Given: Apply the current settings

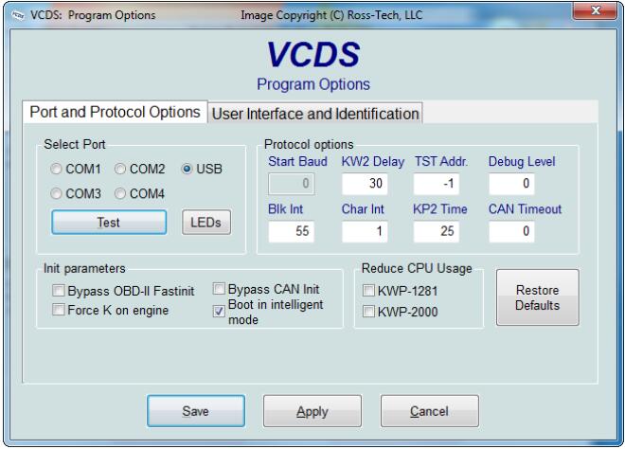Looking at the screenshot, I should (x=312, y=411).
